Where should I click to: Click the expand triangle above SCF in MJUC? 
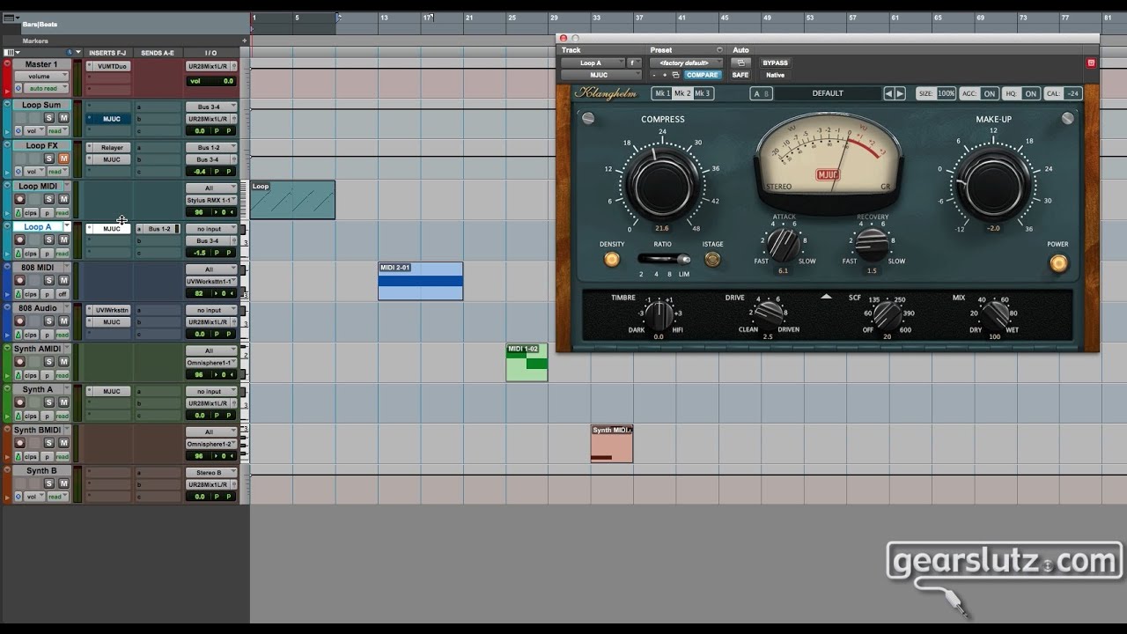tap(826, 297)
